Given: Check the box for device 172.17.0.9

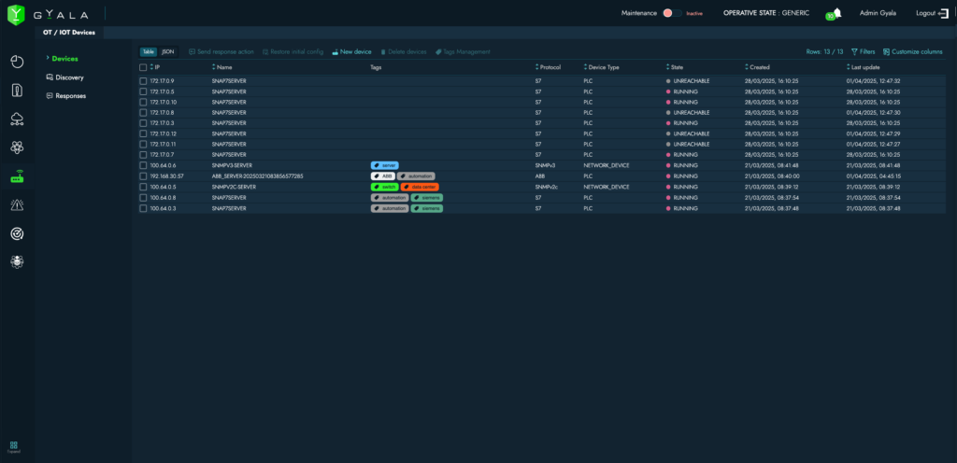Looking at the screenshot, I should 143,81.
